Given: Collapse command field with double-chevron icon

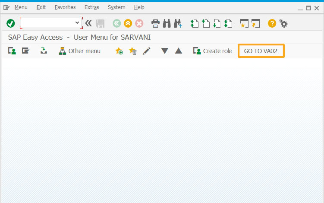Looking at the screenshot, I should (88, 23).
